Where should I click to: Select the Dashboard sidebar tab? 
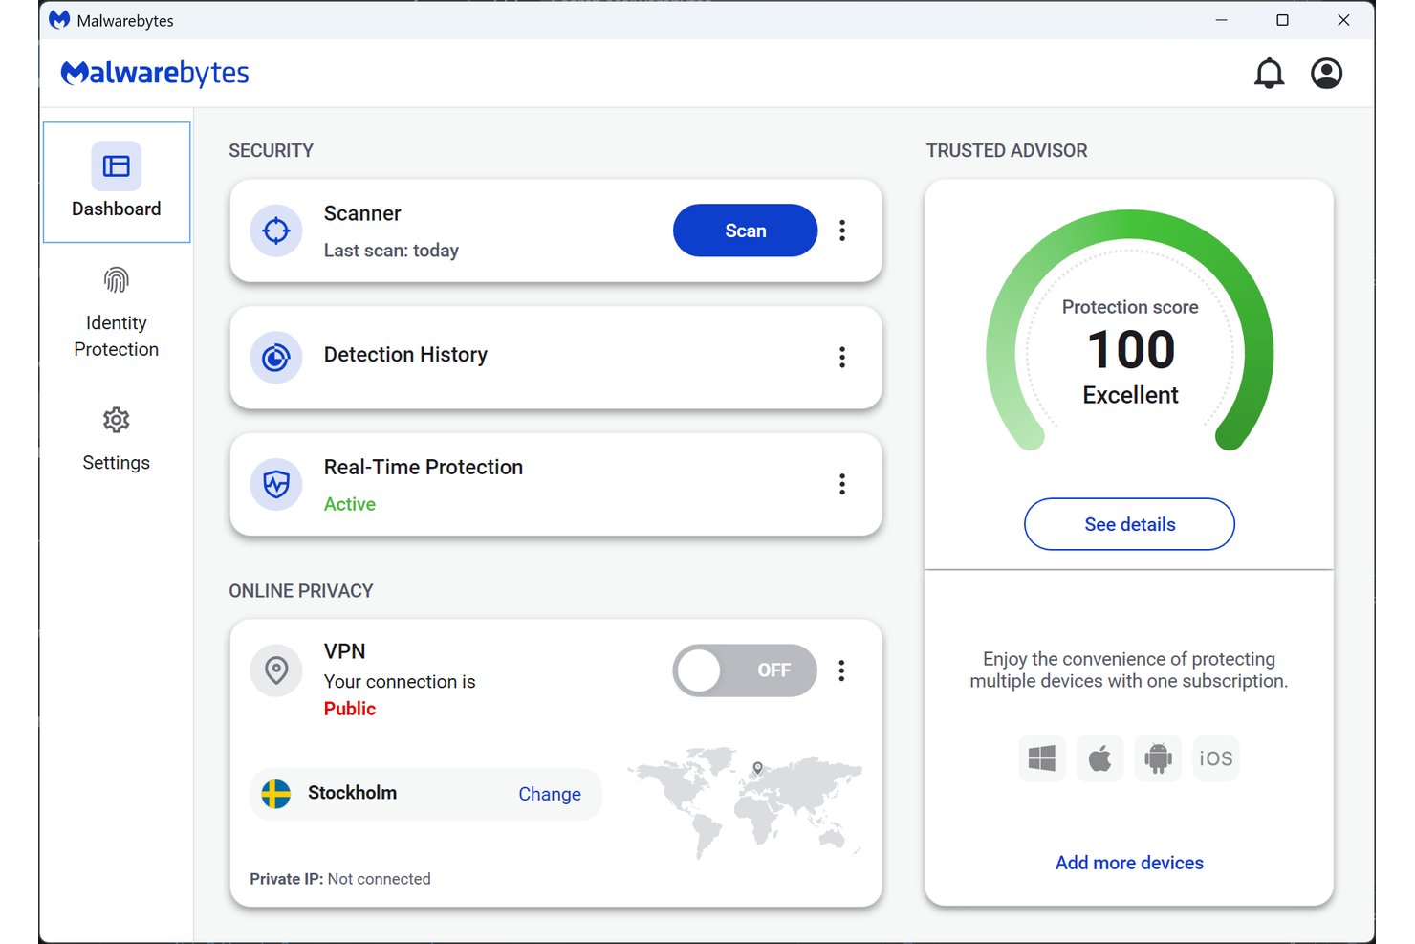(117, 182)
